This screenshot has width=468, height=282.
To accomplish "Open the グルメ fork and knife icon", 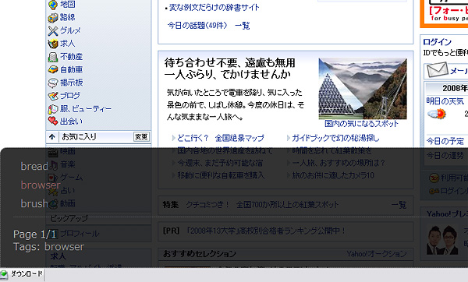I will (x=53, y=30).
